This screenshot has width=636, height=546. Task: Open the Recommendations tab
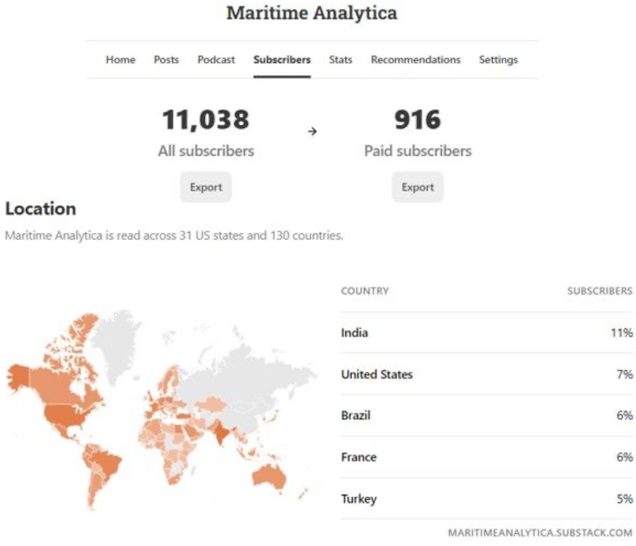click(x=415, y=60)
